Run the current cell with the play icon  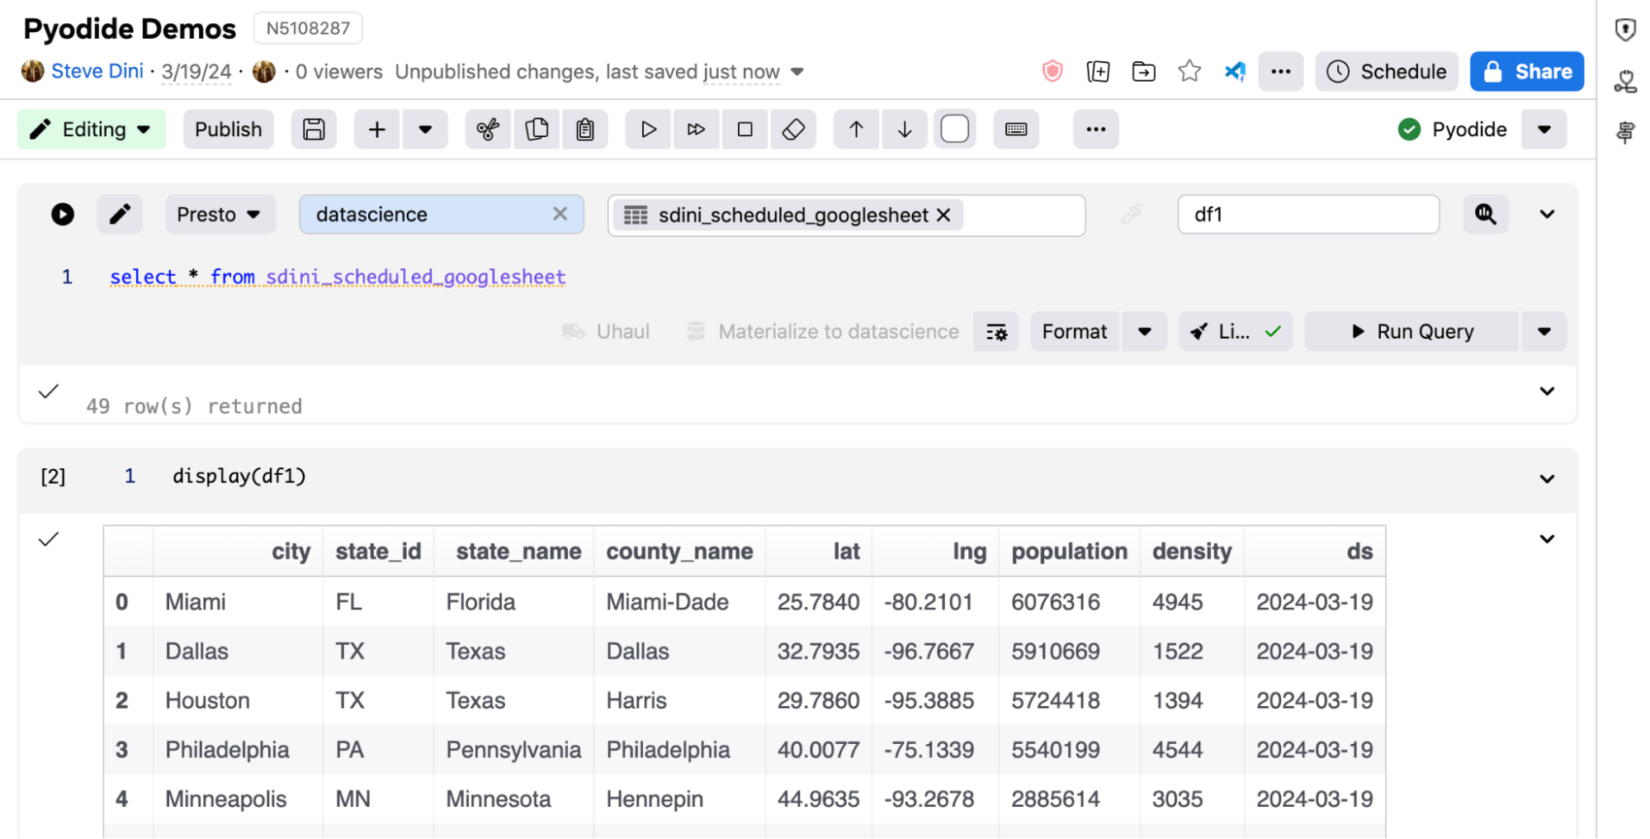649,130
